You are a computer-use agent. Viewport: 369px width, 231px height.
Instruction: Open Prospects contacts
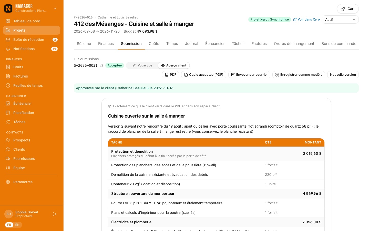point(32,140)
